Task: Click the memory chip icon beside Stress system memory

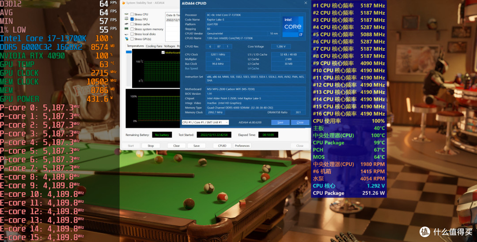Action: (x=126, y=29)
